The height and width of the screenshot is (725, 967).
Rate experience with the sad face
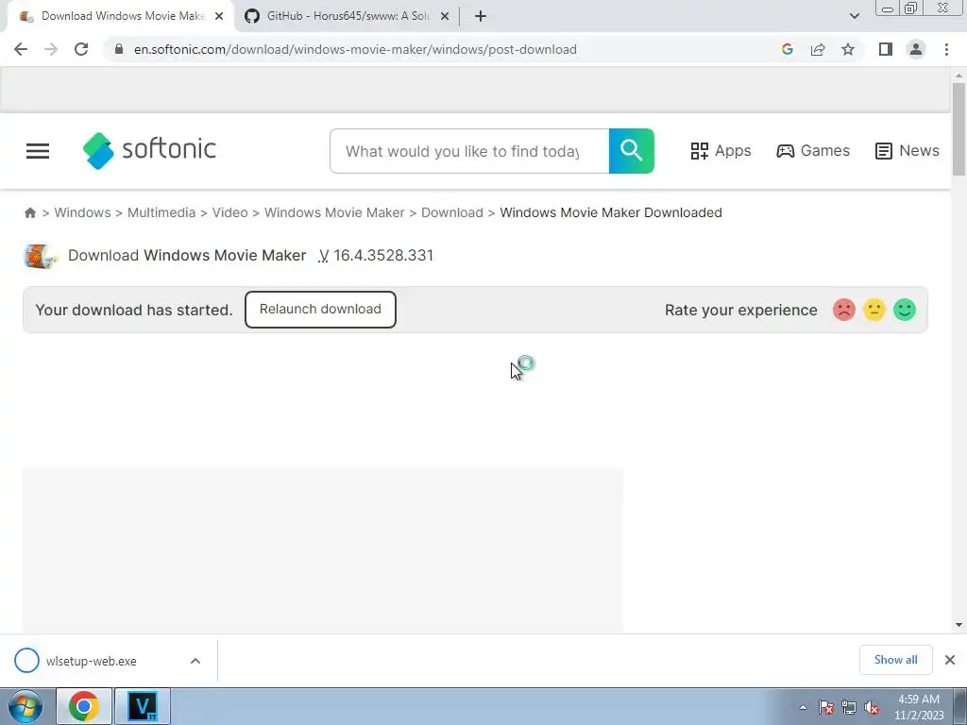(x=843, y=310)
